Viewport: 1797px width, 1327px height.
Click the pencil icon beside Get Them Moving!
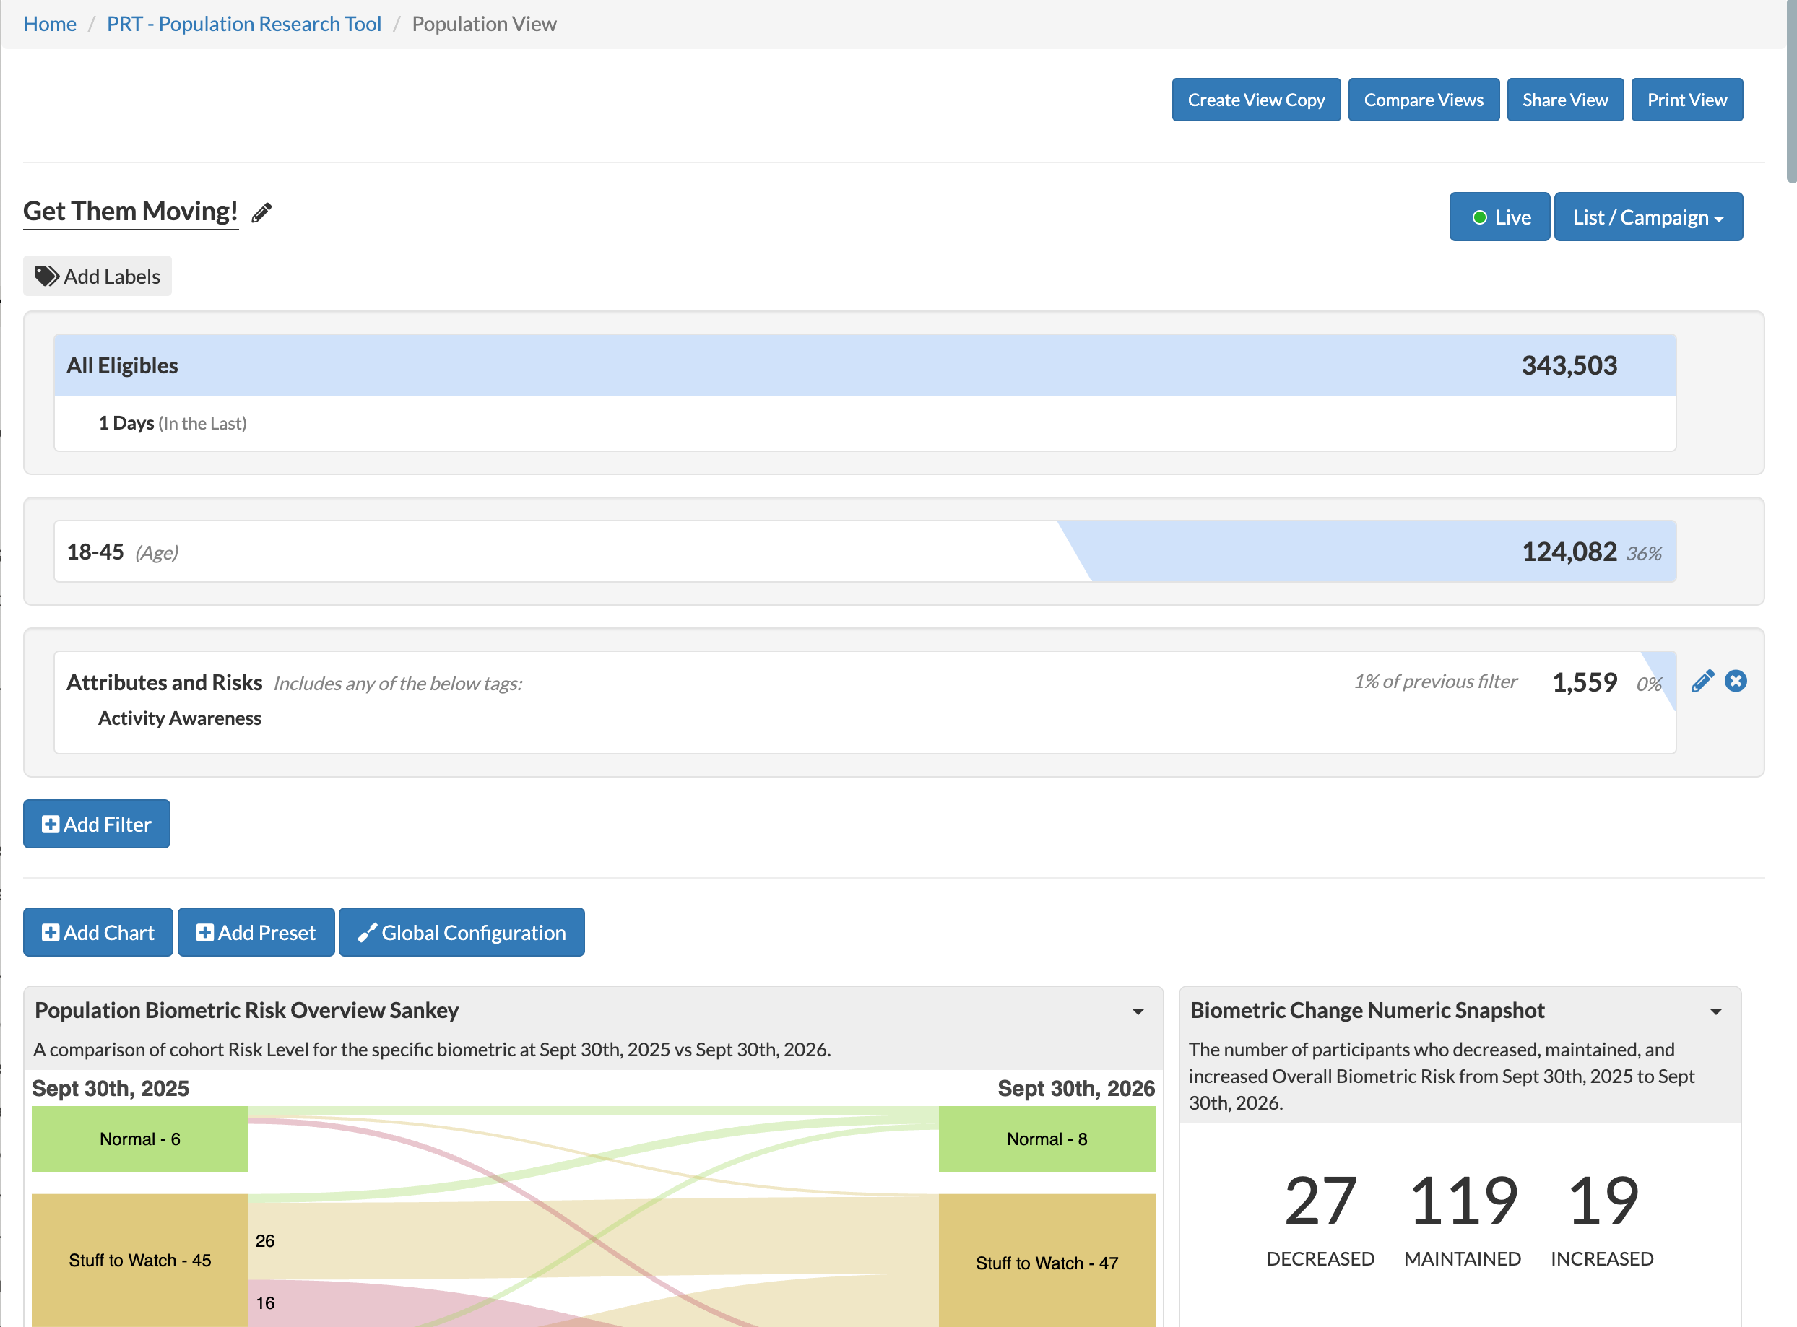261,212
